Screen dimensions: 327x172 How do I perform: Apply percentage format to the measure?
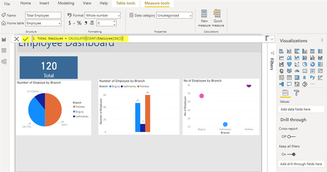(79, 23)
